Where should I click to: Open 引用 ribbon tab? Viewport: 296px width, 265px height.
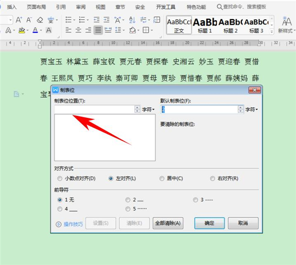point(61,7)
